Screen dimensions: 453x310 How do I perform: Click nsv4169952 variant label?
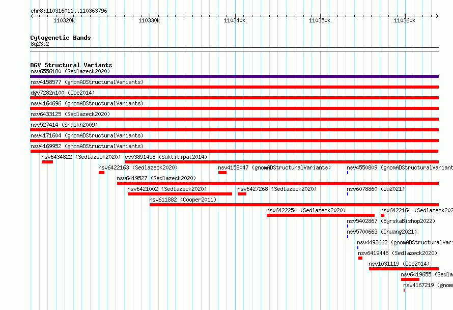coord(87,146)
